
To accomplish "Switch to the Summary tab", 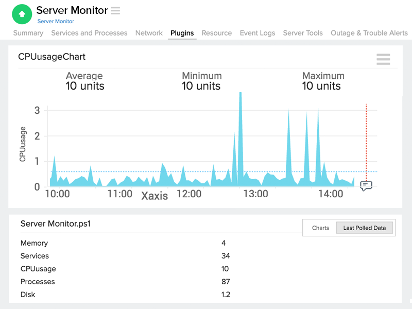I will [28, 33].
